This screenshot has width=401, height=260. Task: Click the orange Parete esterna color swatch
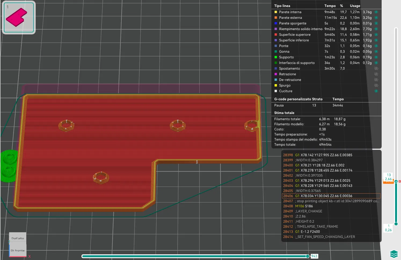point(276,18)
